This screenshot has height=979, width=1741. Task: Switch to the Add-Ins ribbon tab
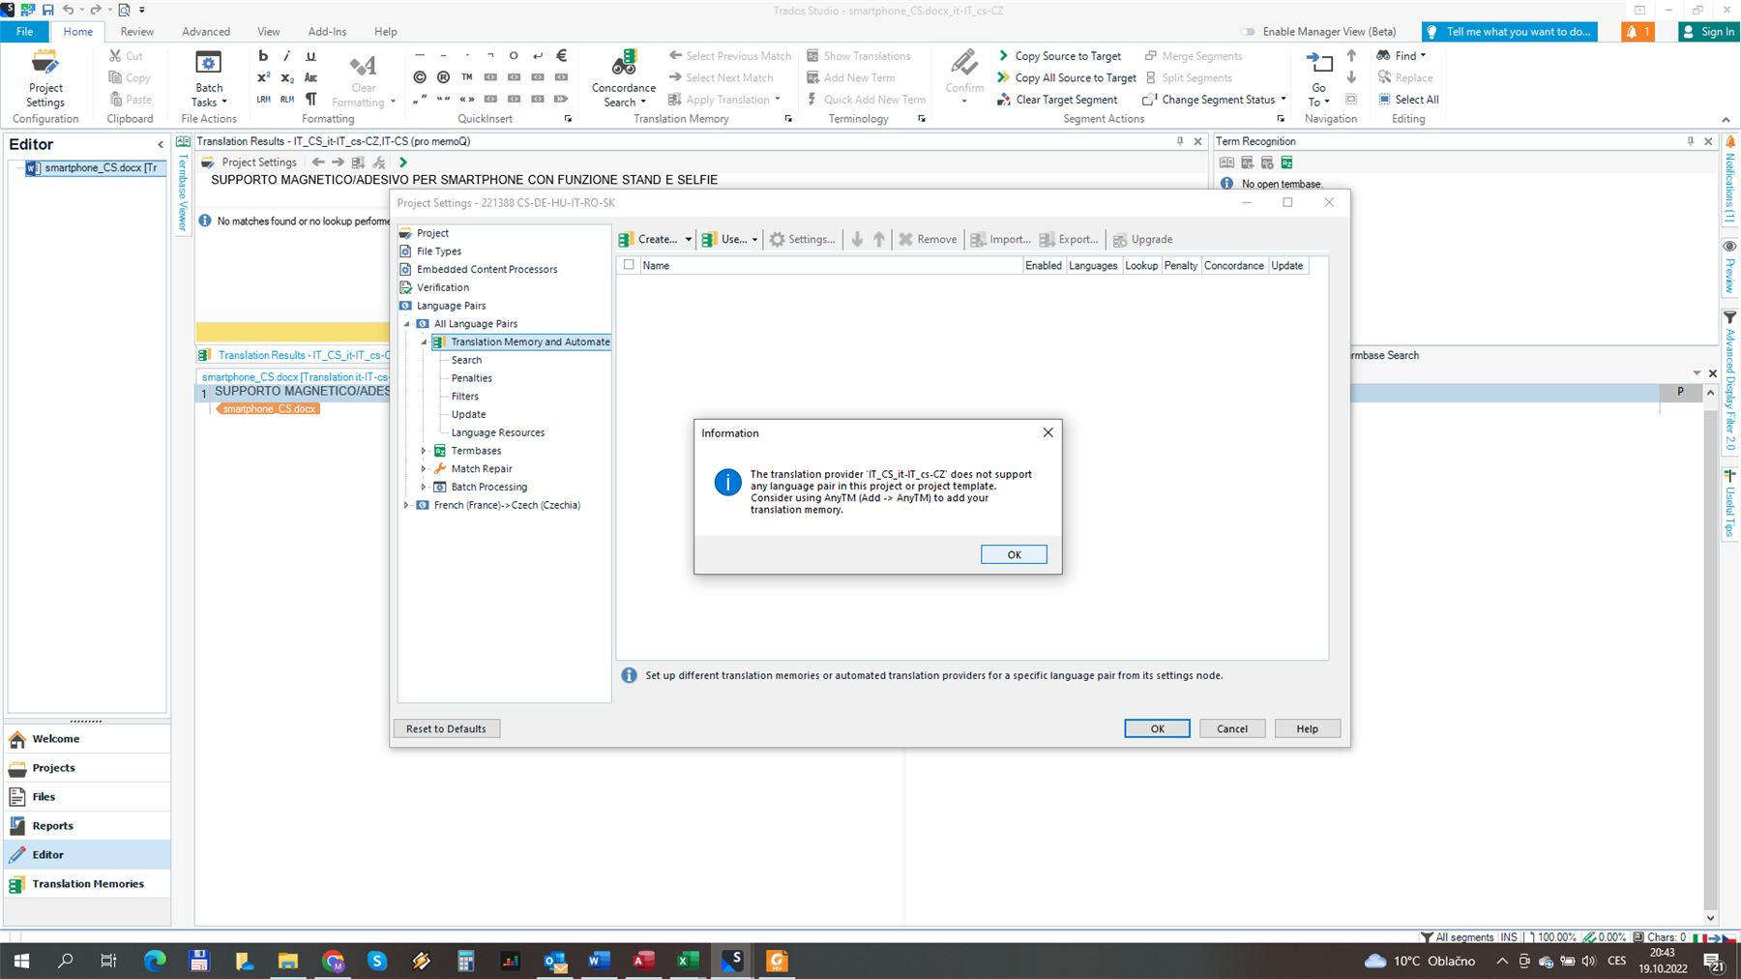[x=327, y=32]
